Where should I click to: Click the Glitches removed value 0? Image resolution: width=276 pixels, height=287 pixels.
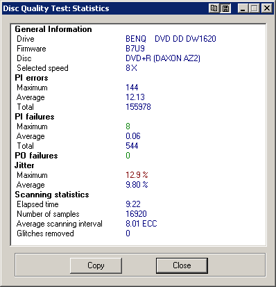128,233
